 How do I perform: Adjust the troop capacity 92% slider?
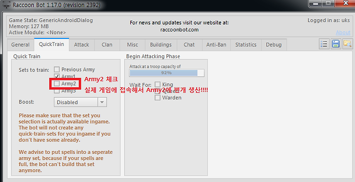point(167,73)
